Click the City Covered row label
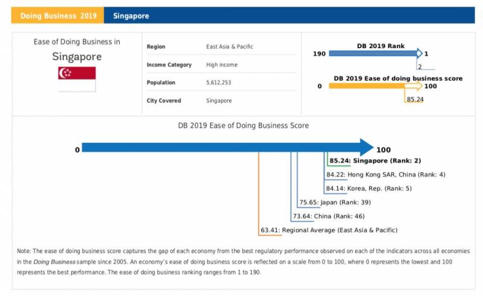Viewport: 483px width, 296px height. 164,101
